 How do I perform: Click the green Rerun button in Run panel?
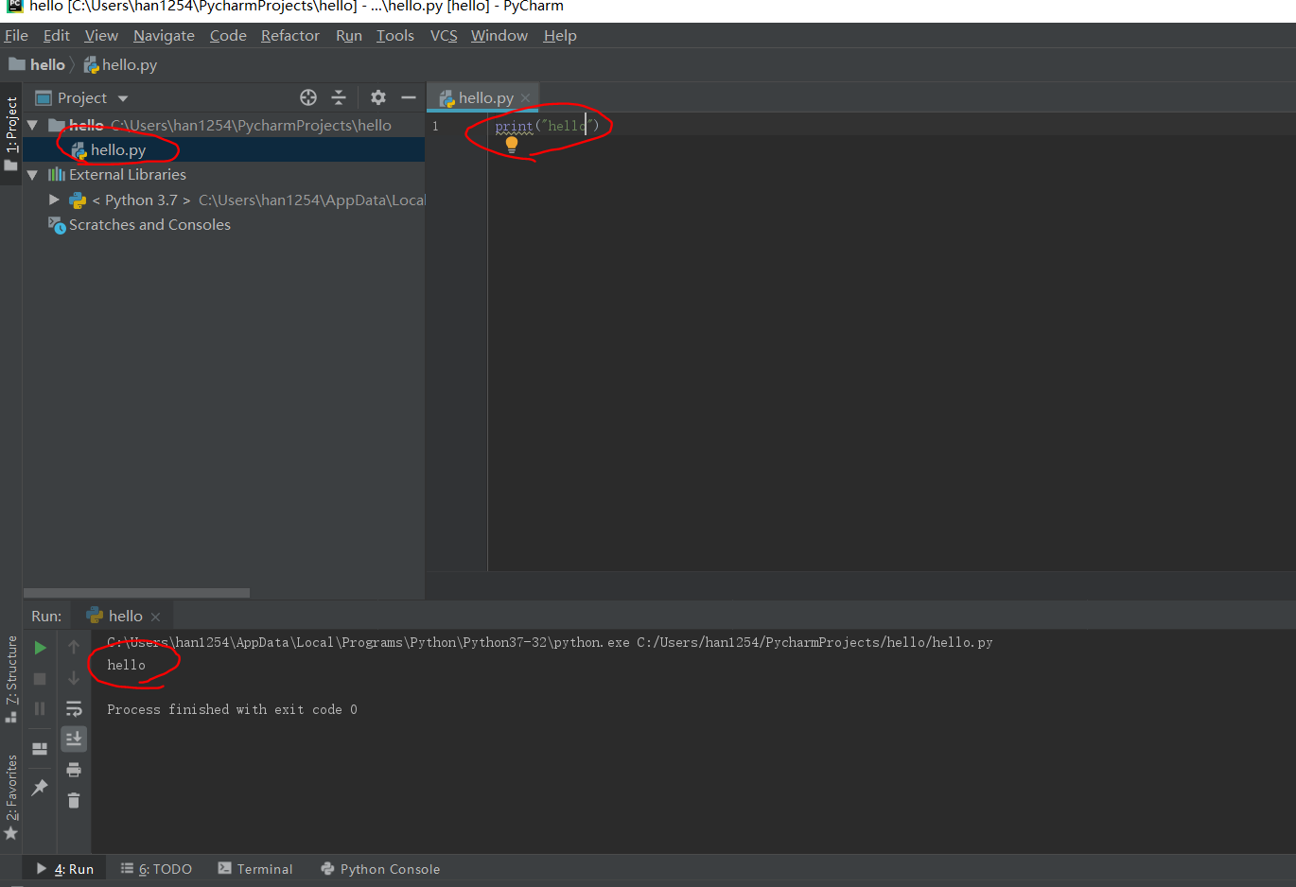tap(40, 648)
